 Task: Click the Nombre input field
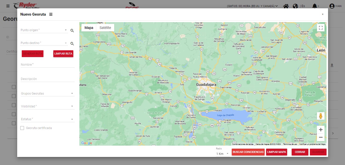click(x=48, y=65)
